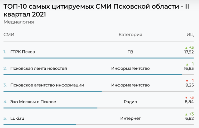
Task: Click the Интернет category label
Action: 130,118
